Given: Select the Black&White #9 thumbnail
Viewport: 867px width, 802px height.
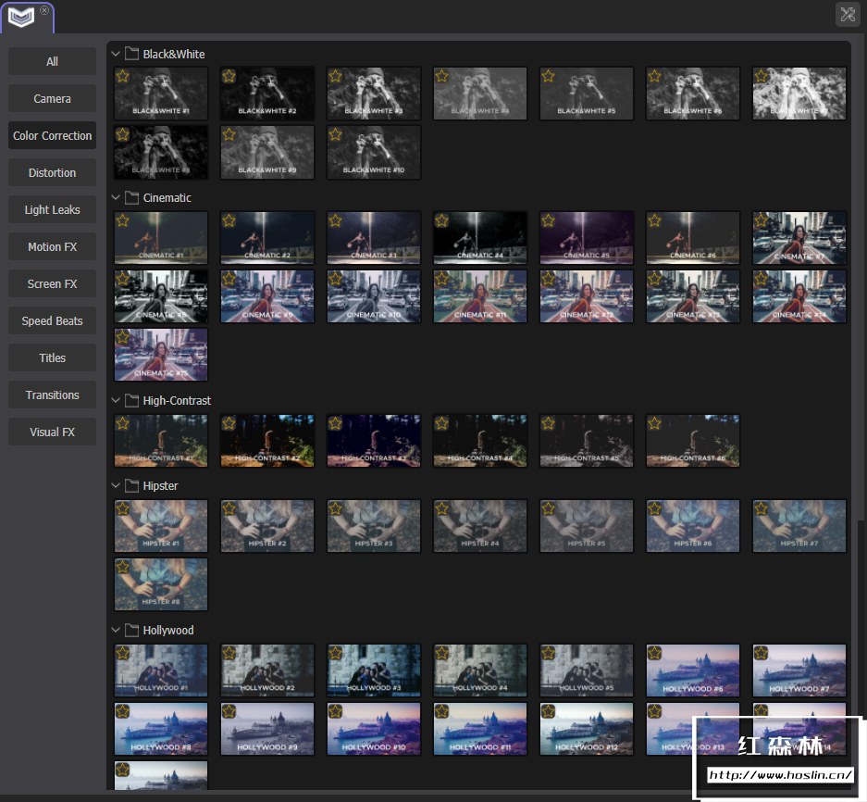Looking at the screenshot, I should click(267, 152).
